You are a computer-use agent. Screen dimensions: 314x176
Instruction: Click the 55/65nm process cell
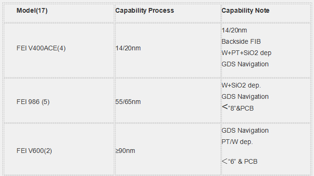click(168, 100)
